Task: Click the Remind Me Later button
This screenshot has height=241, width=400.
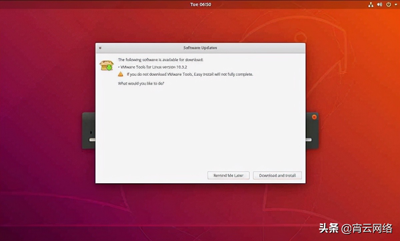Action: [x=228, y=175]
